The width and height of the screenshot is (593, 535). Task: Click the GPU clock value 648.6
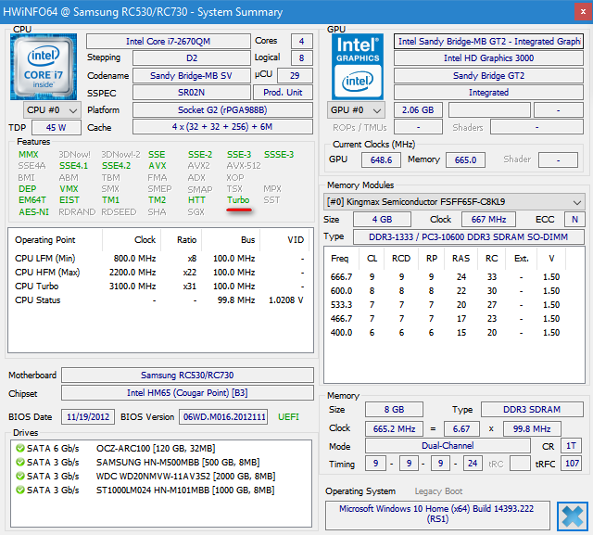(x=381, y=160)
